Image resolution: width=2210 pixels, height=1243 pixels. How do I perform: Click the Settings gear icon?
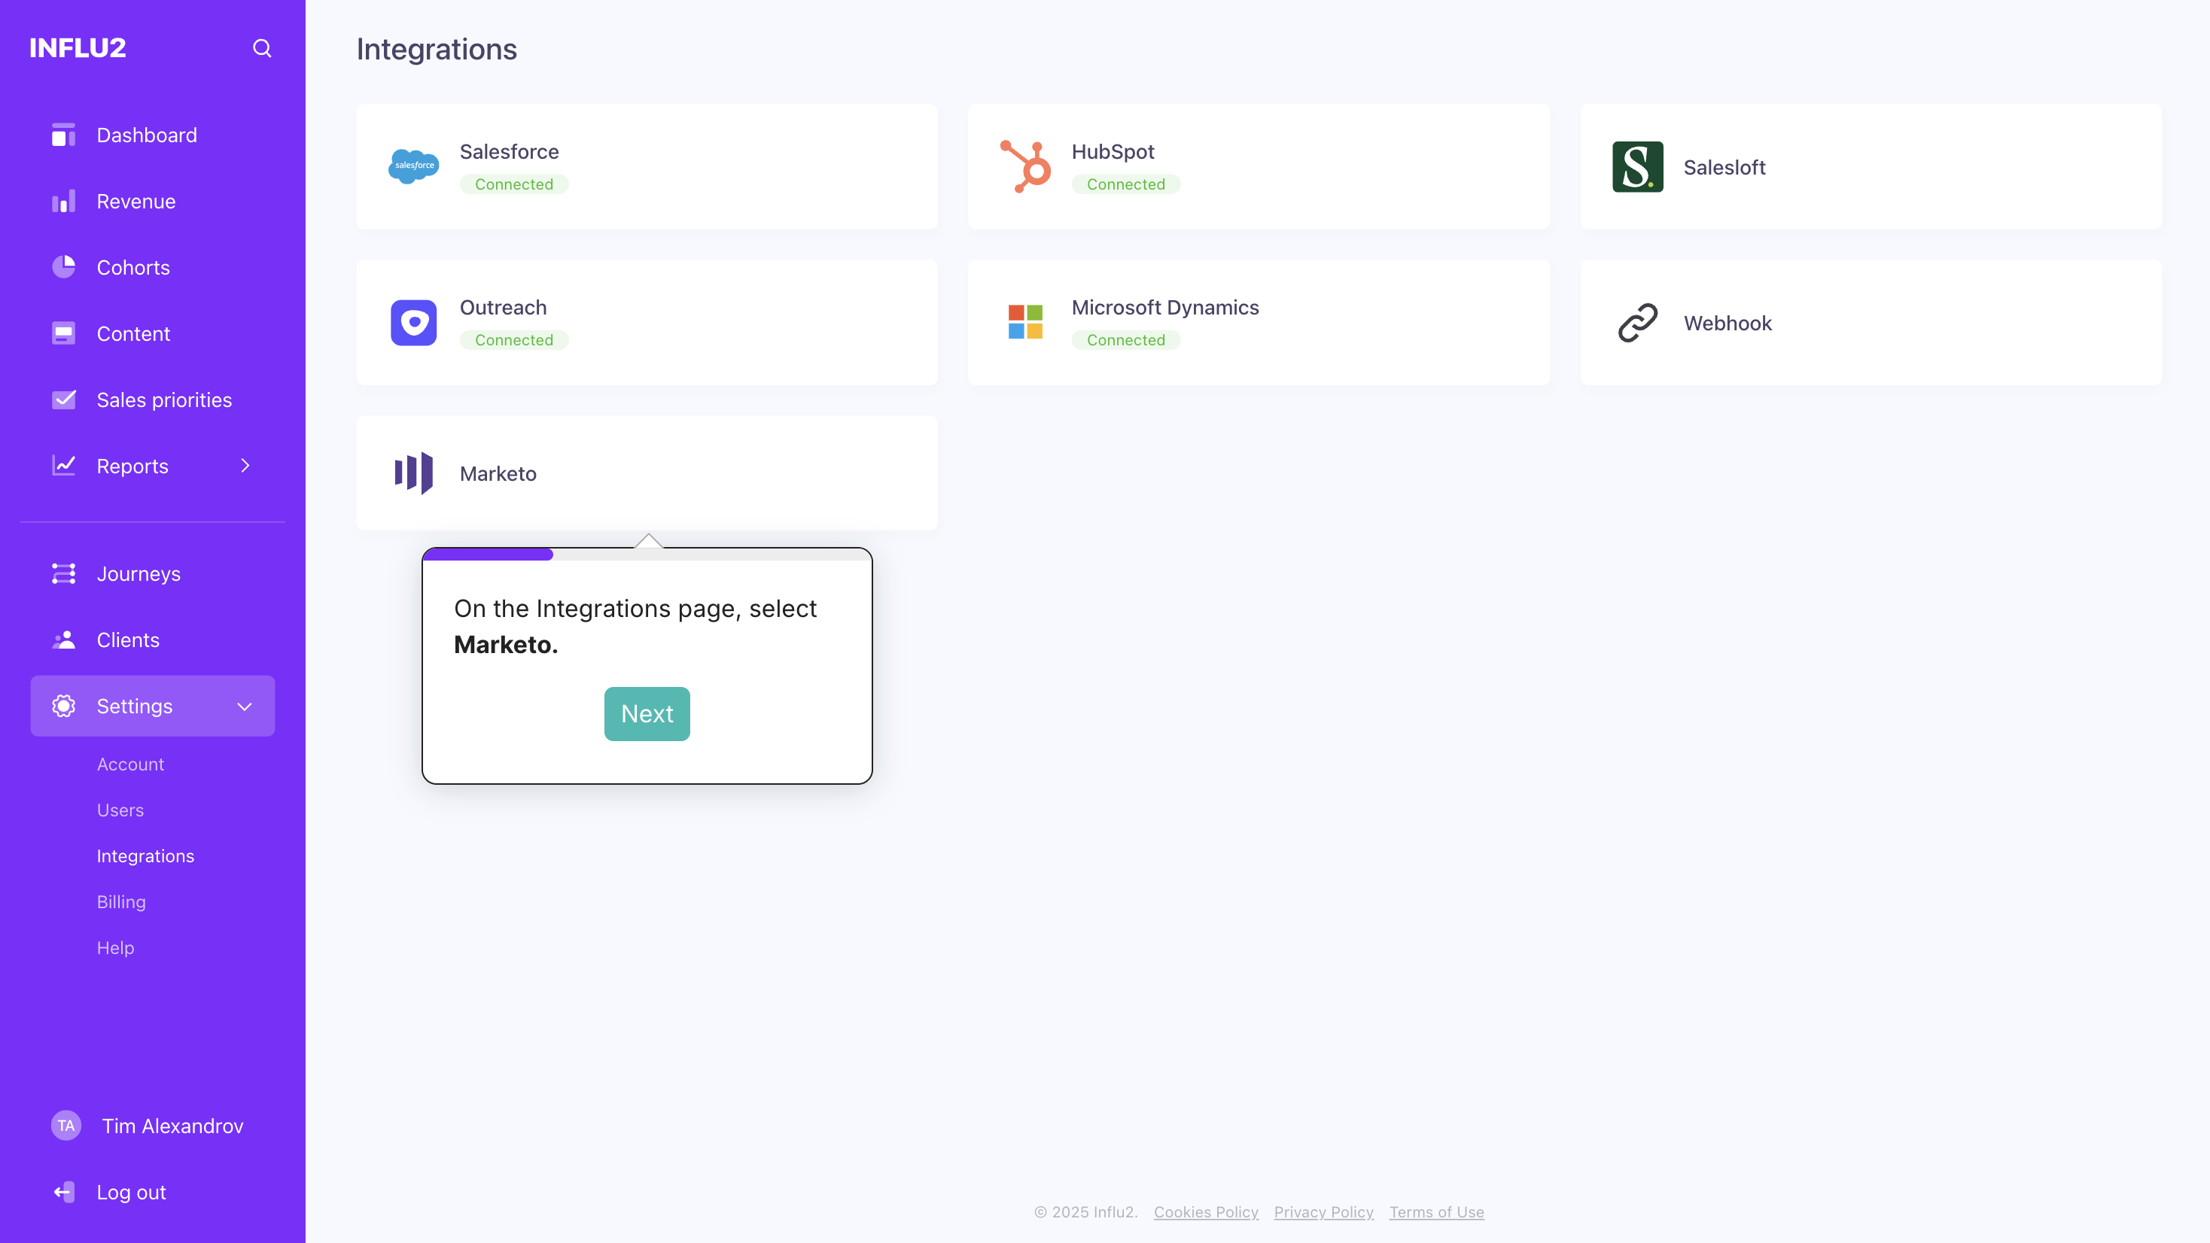[63, 706]
